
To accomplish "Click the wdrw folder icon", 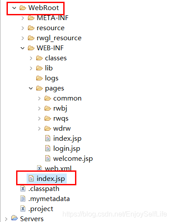I will click(48, 128).
